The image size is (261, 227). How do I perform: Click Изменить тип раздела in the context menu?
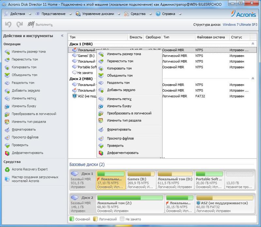tap(129, 120)
